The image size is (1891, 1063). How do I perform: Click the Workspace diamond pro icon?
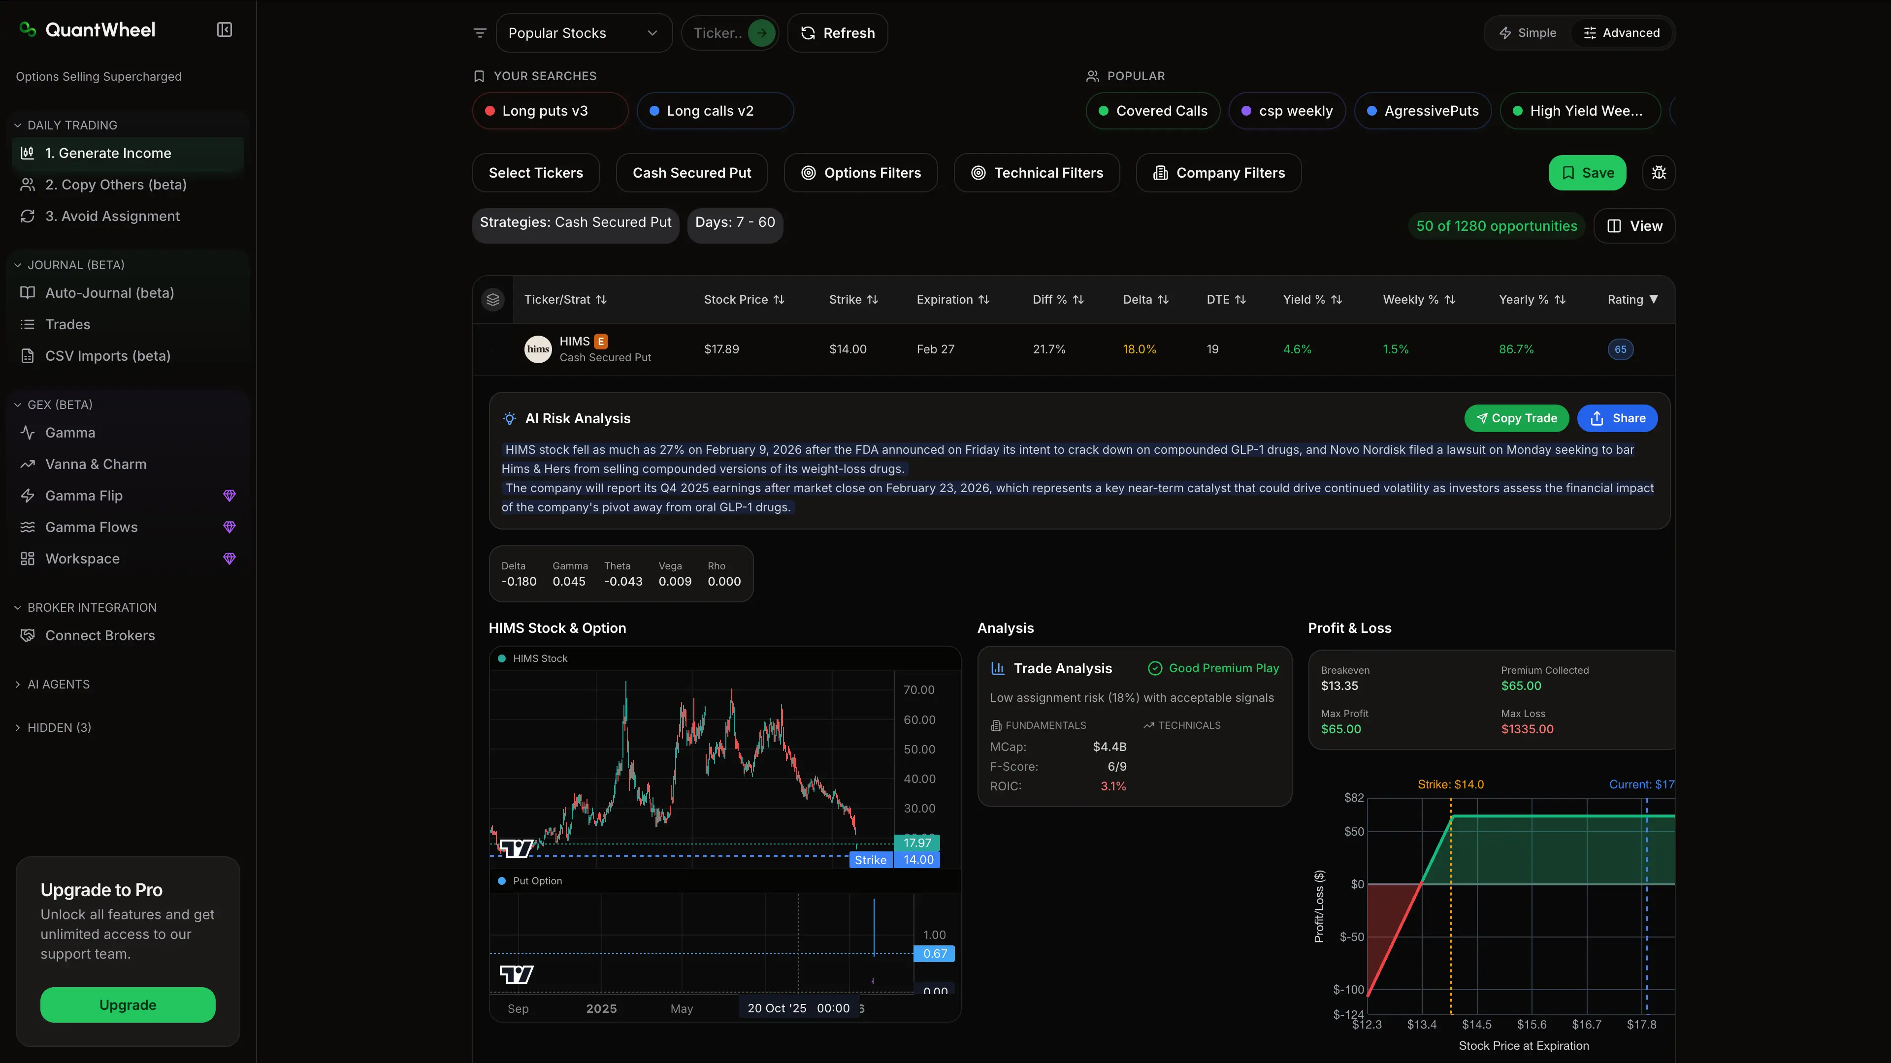coord(229,559)
